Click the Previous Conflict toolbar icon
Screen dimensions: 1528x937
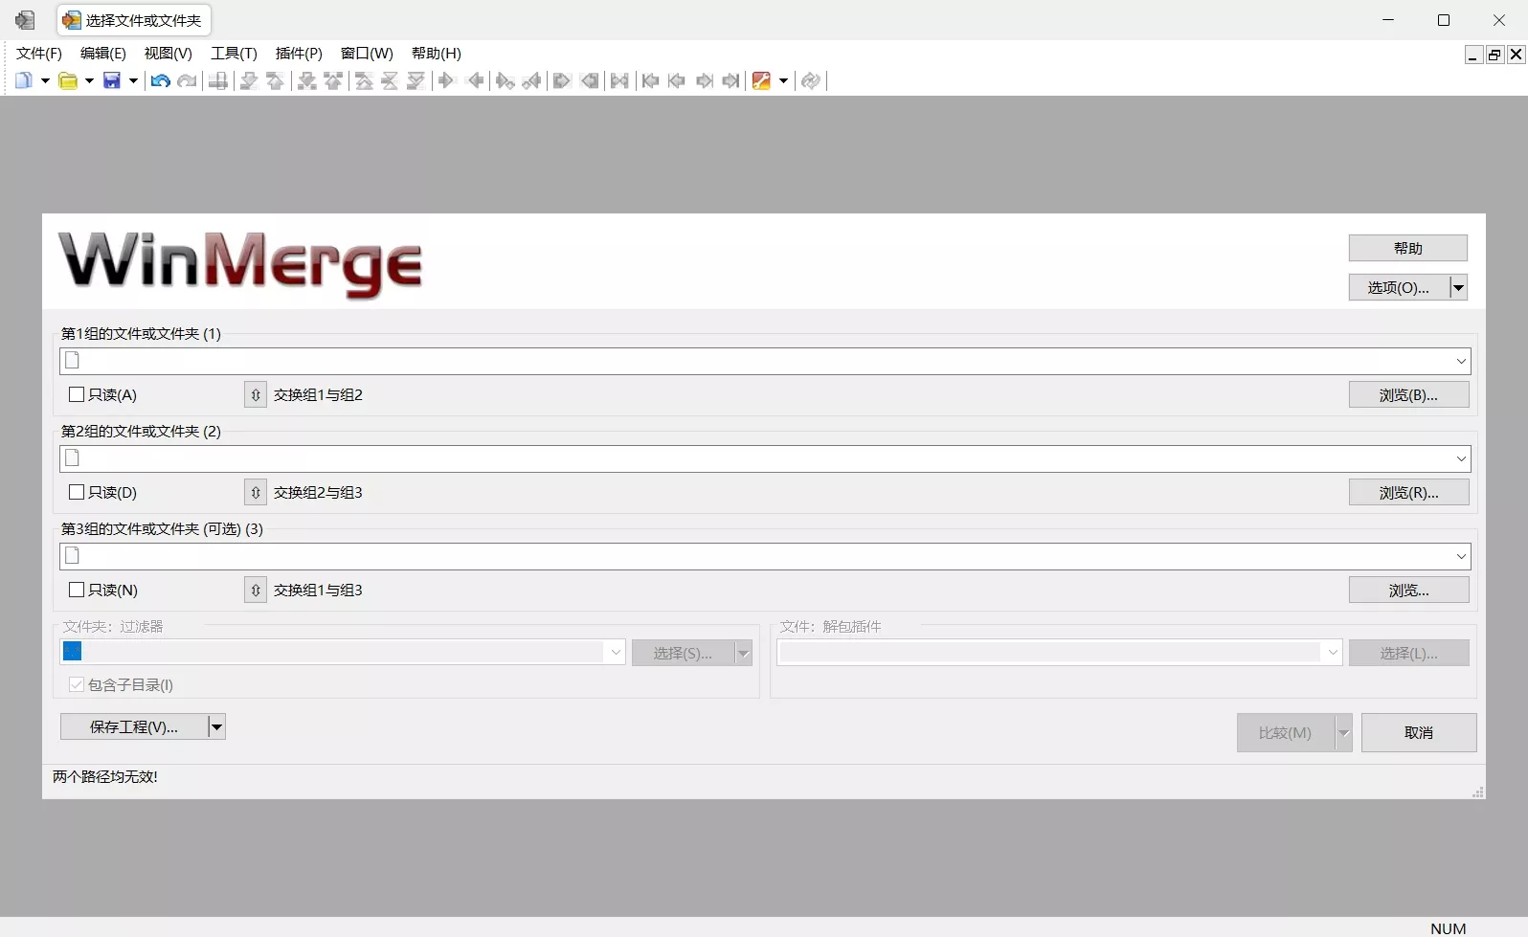pyautogui.click(x=333, y=80)
